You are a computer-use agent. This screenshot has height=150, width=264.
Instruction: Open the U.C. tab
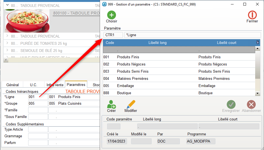(x=33, y=85)
